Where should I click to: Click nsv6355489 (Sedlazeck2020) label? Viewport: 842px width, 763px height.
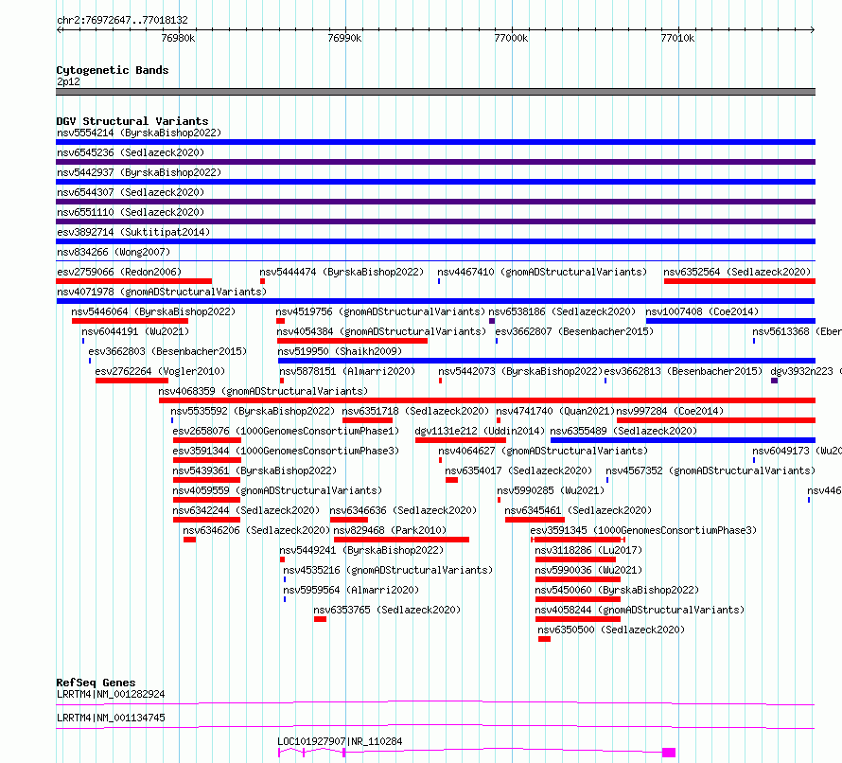pos(623,431)
